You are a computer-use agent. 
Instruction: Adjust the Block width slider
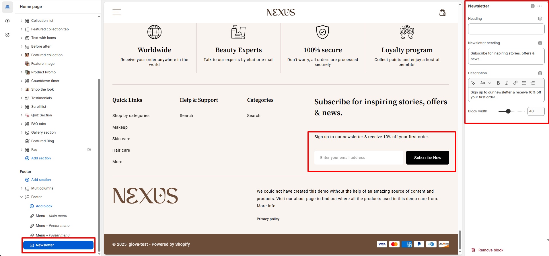click(508, 111)
